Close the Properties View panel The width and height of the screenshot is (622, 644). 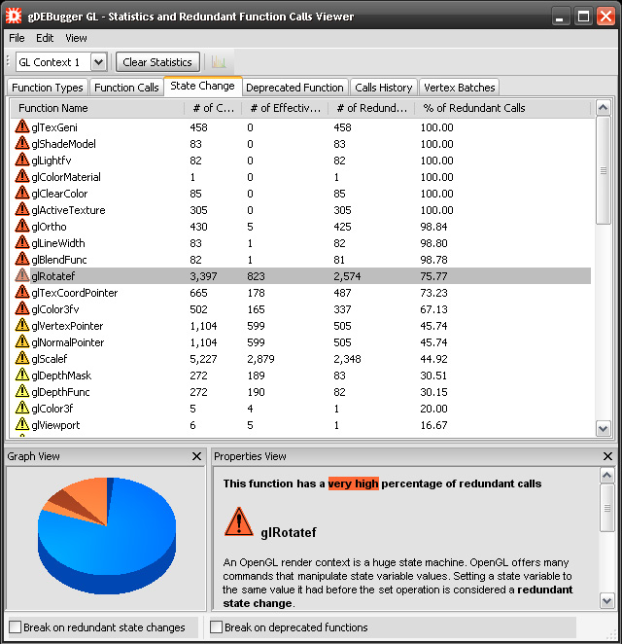pos(607,456)
